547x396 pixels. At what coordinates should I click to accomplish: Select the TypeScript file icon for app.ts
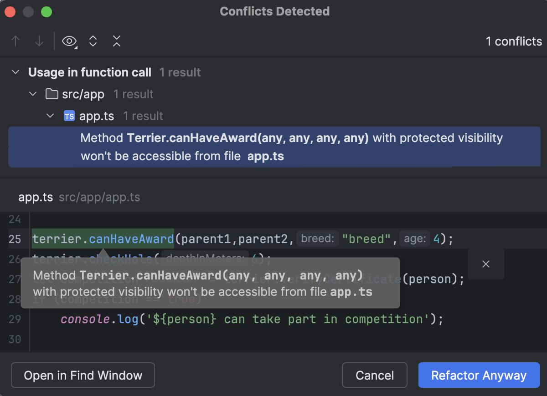click(x=69, y=116)
